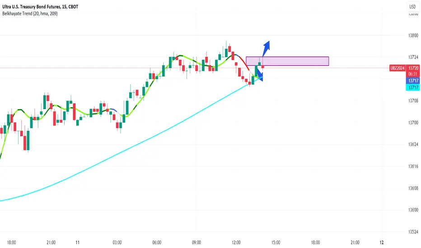
Task: Click the 06:31 candle countdown label
Action: [x=413, y=74]
